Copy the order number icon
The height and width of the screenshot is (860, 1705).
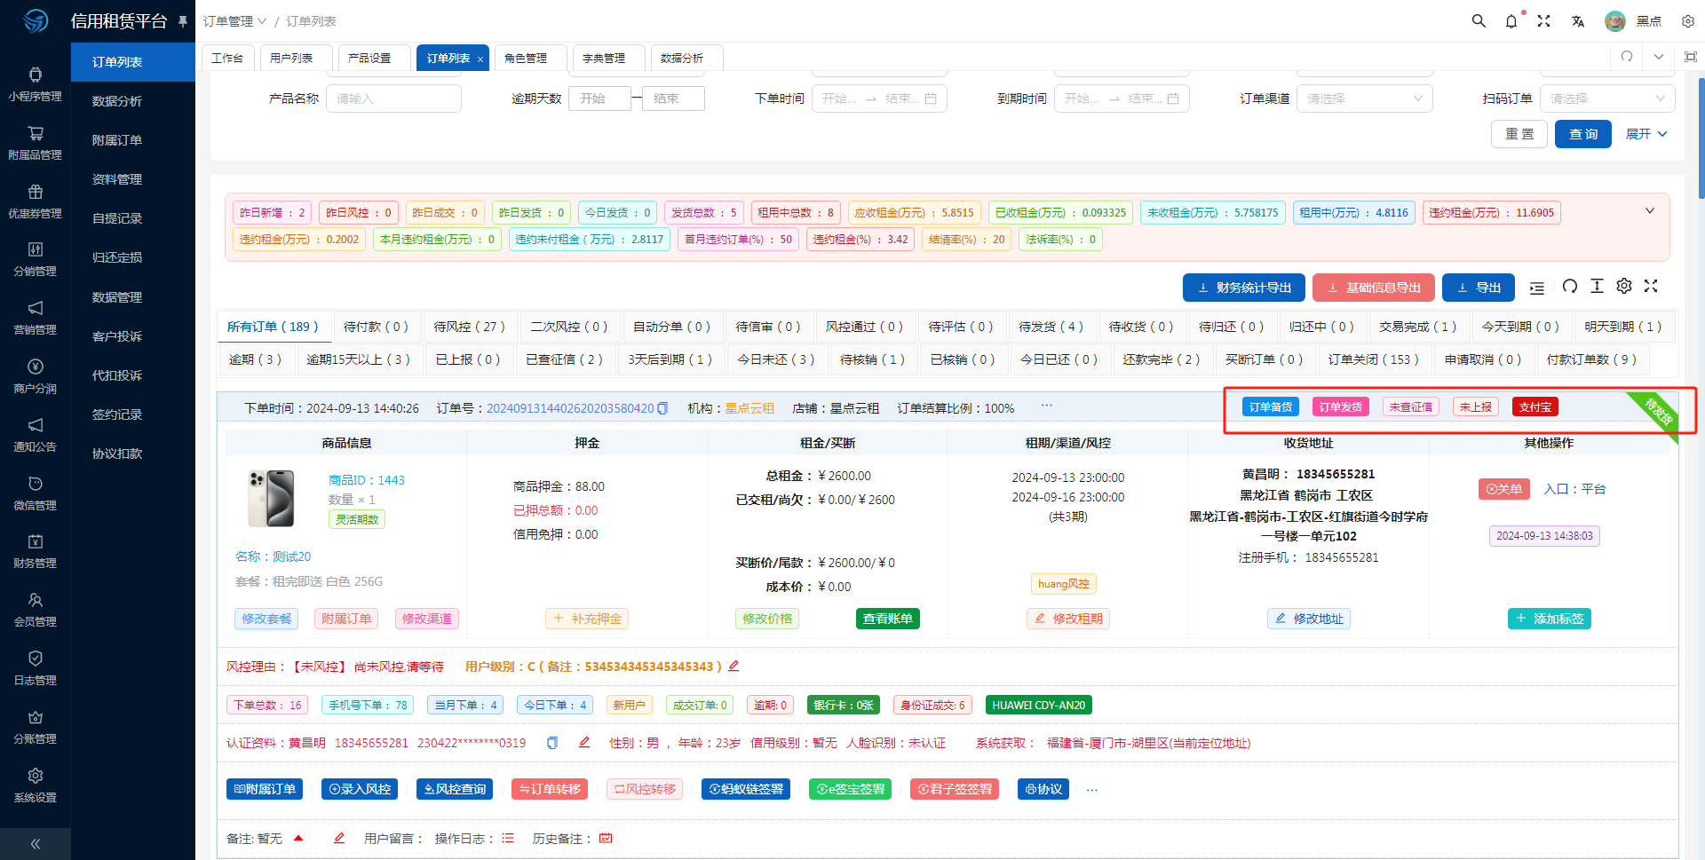[662, 408]
